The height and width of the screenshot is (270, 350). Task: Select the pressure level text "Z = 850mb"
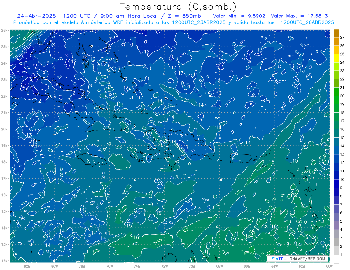(184, 16)
